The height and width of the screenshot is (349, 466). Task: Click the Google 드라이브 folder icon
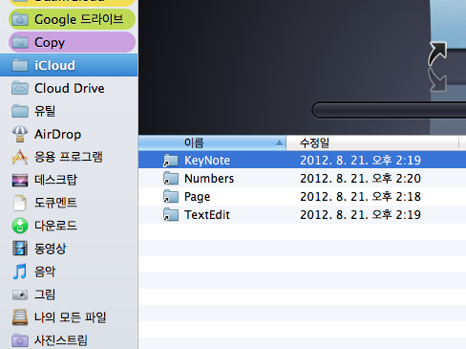20,20
